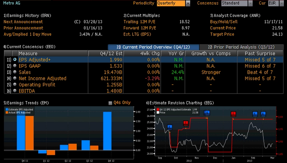Open Analyst Coverage (ANR)
Screen dimensions: 287x163
point(235,16)
